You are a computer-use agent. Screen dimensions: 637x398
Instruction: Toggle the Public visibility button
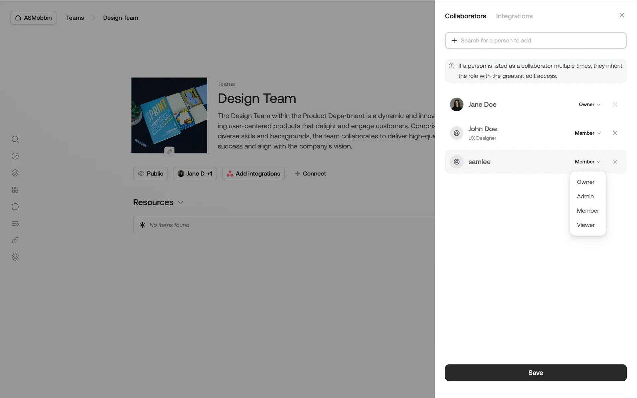151,173
